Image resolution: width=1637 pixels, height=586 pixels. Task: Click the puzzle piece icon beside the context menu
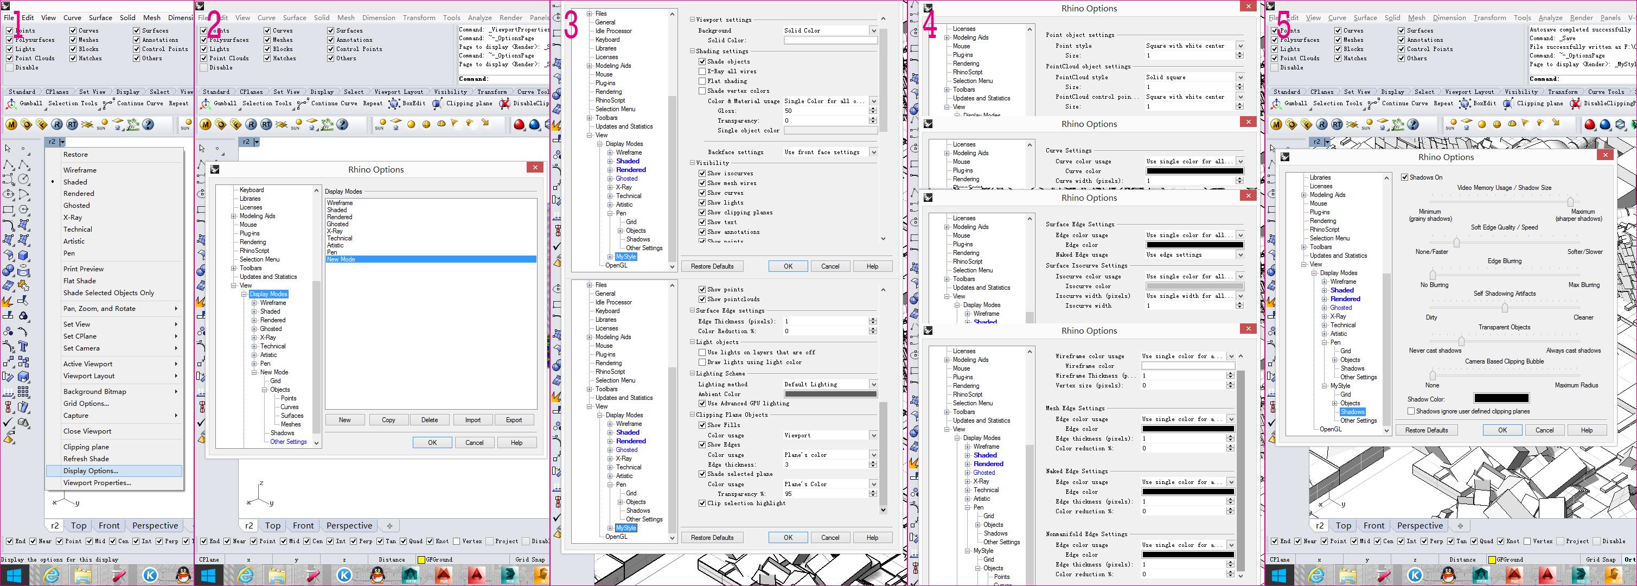click(23, 285)
